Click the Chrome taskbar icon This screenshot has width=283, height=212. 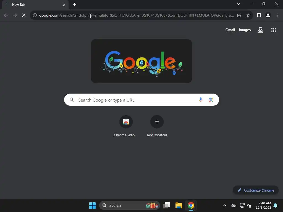191,205
